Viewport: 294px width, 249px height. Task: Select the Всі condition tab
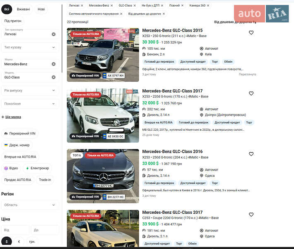7,9
